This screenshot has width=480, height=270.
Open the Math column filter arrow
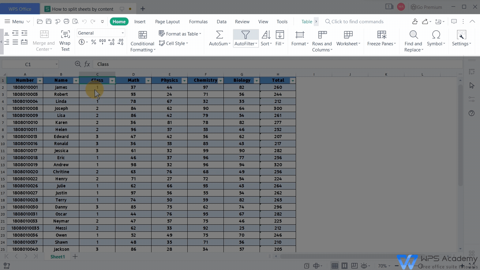pos(148,81)
